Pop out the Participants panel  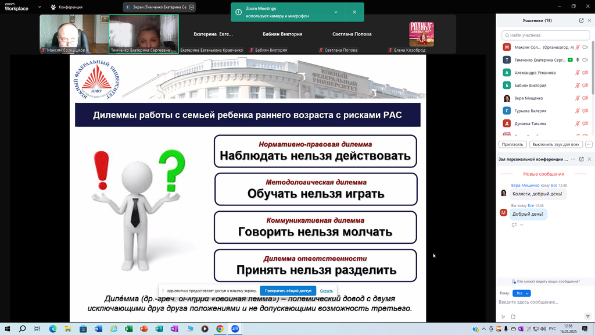coord(581,20)
